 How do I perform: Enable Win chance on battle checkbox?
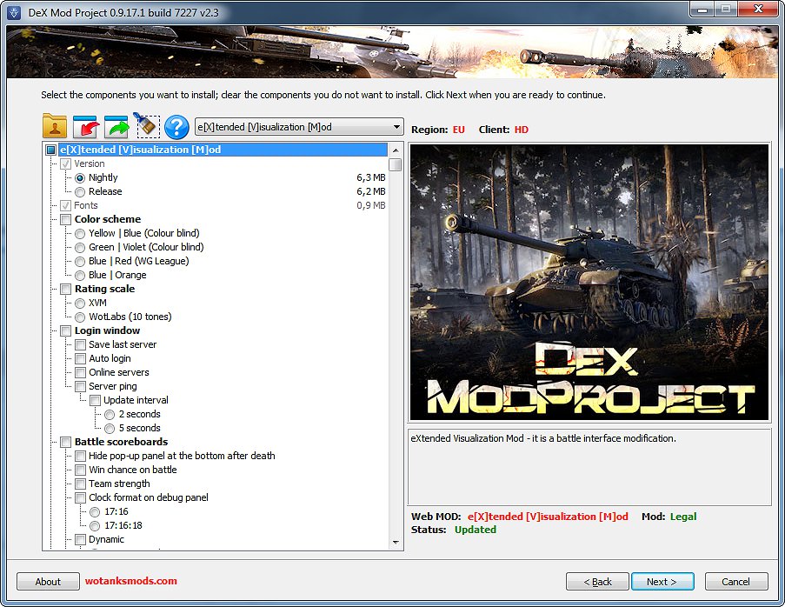80,470
